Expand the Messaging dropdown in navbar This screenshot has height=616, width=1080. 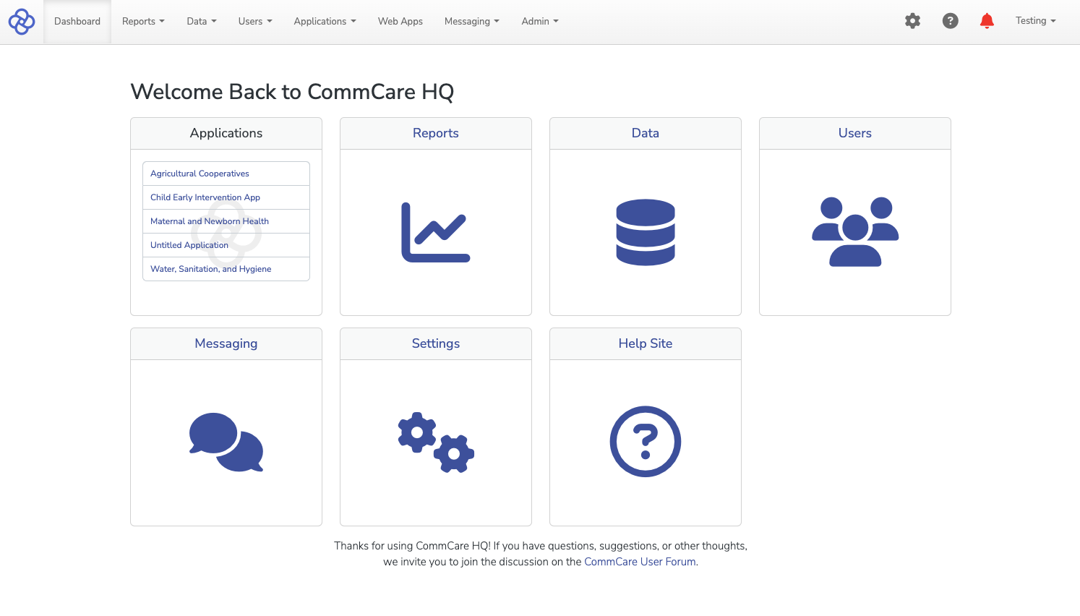pyautogui.click(x=472, y=22)
